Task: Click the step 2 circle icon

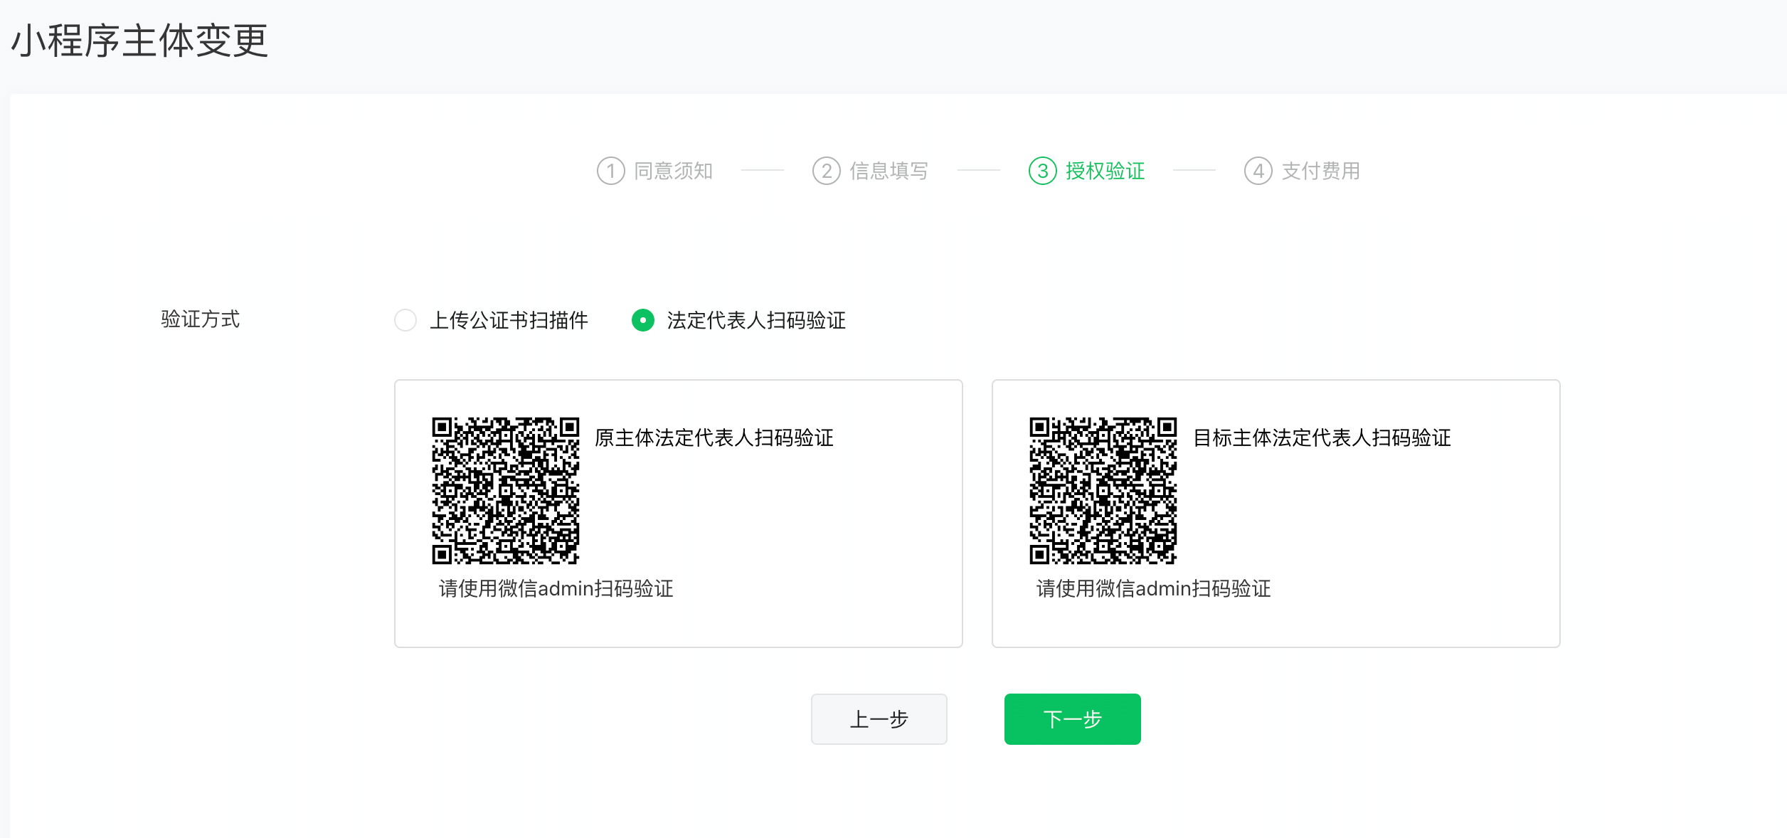Action: click(x=826, y=171)
